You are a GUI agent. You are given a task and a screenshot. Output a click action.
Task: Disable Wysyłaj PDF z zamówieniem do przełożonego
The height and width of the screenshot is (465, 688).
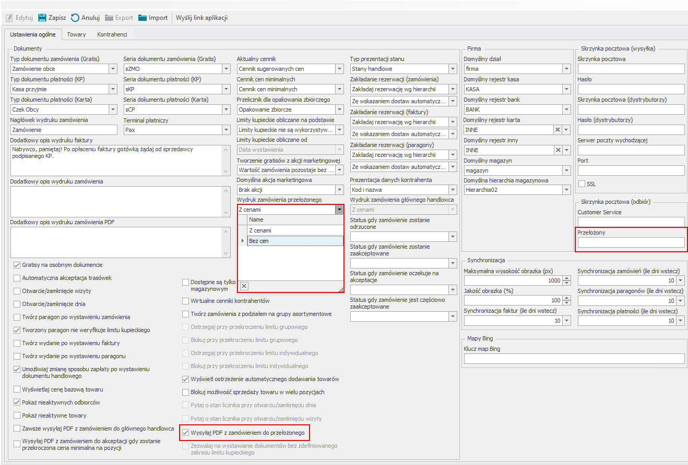coord(185,432)
